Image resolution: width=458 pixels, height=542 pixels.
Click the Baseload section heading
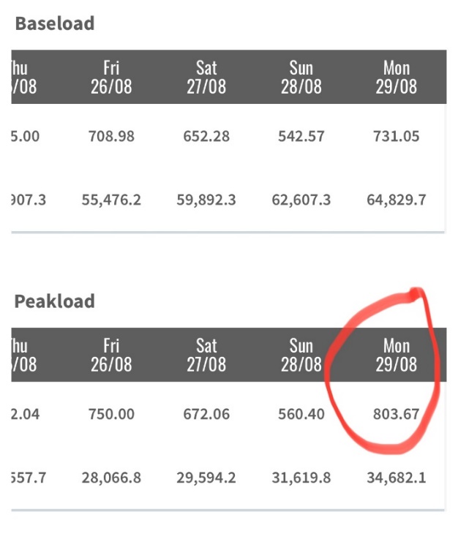pos(55,23)
